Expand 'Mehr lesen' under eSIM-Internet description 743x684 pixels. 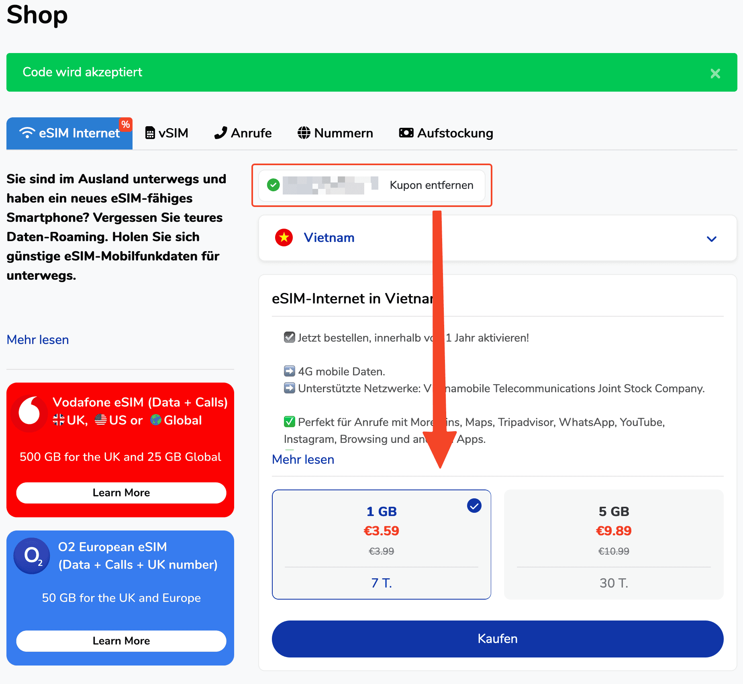pyautogui.click(x=303, y=459)
